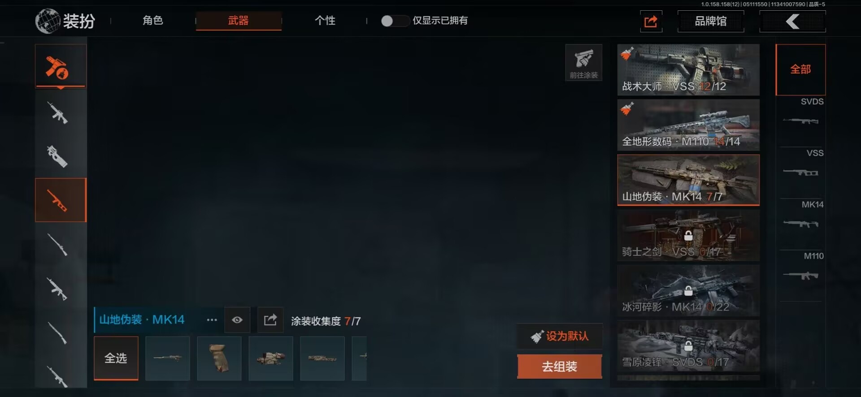Select the bolt-action rifle category icon
The height and width of the screenshot is (397, 861).
coord(58,245)
